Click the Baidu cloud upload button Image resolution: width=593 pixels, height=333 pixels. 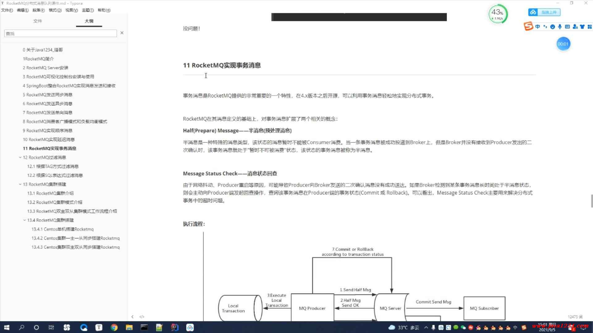click(544, 12)
